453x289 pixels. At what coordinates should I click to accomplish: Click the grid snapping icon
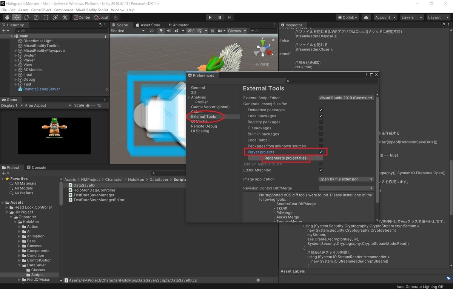(x=116, y=17)
